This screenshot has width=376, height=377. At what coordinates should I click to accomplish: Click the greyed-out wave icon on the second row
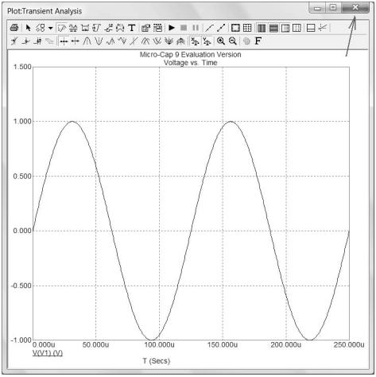[49, 41]
